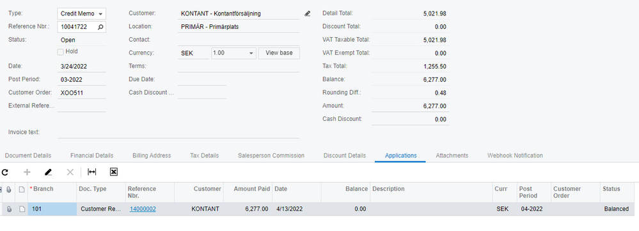Open the Financial Details tab
639x231 pixels.
coord(91,155)
